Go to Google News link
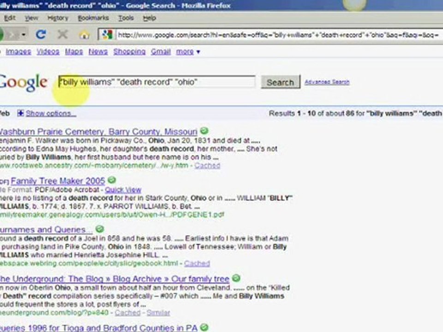Viewport: 443px width, 332px height. [98, 52]
